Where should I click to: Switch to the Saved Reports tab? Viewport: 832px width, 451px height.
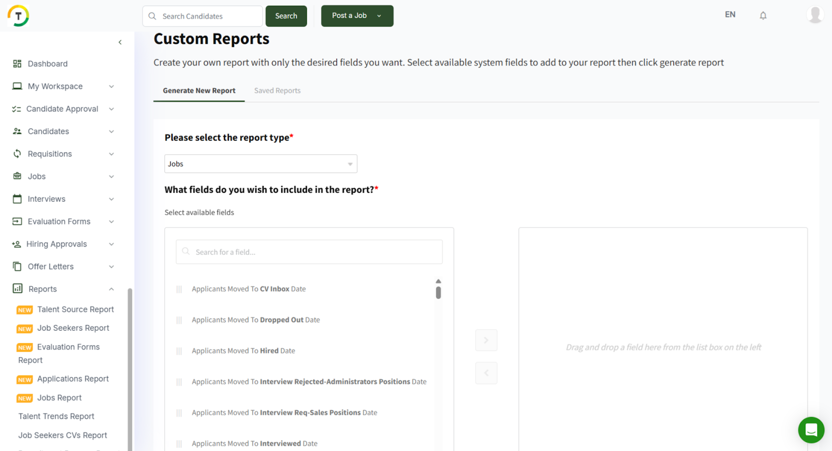277,91
